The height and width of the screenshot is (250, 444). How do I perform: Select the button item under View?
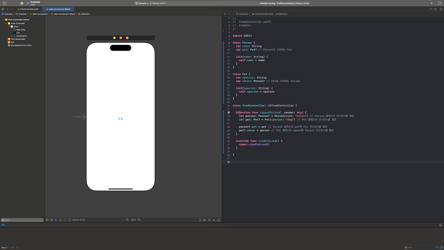click(x=17, y=33)
